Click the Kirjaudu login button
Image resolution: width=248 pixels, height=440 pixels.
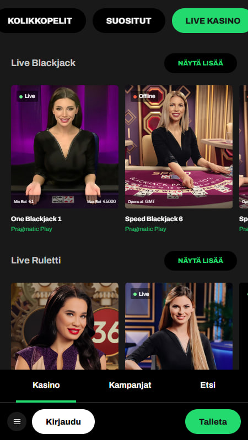coord(63,421)
